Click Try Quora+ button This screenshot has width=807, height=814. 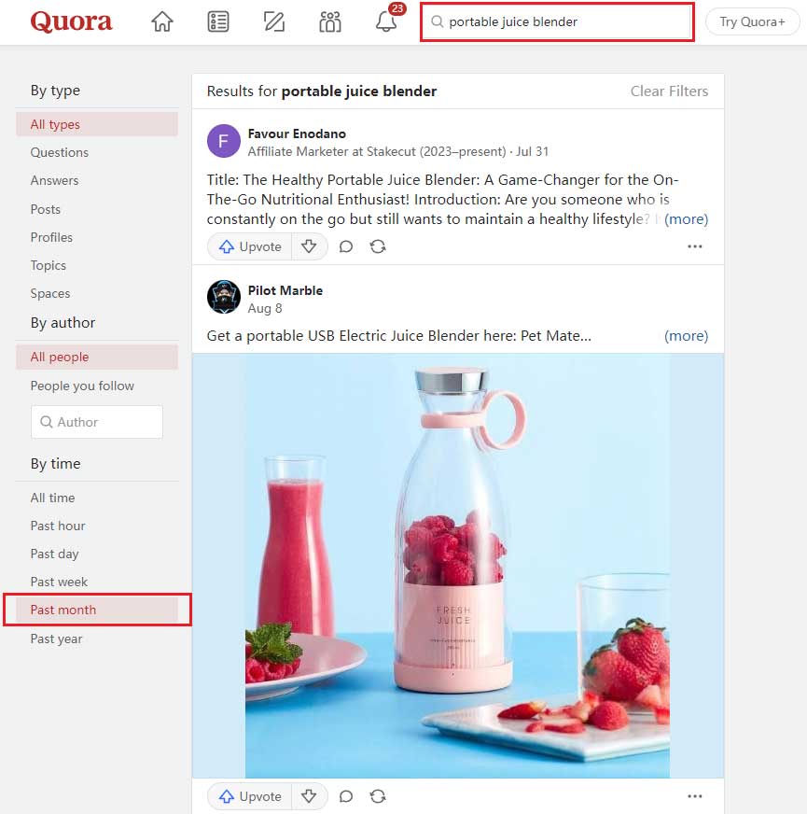pyautogui.click(x=752, y=21)
